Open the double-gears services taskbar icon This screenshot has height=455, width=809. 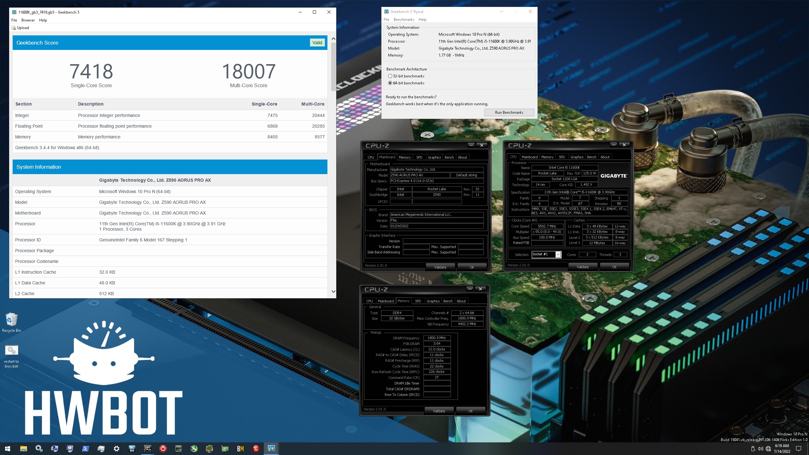[x=39, y=448]
